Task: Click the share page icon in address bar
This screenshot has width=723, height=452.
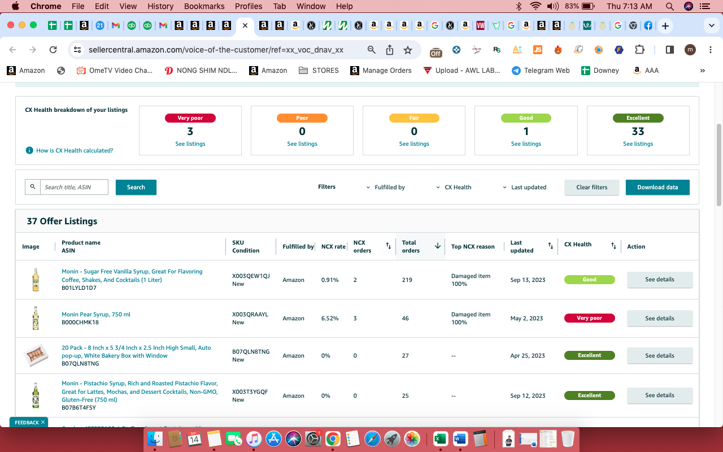Action: [x=390, y=50]
